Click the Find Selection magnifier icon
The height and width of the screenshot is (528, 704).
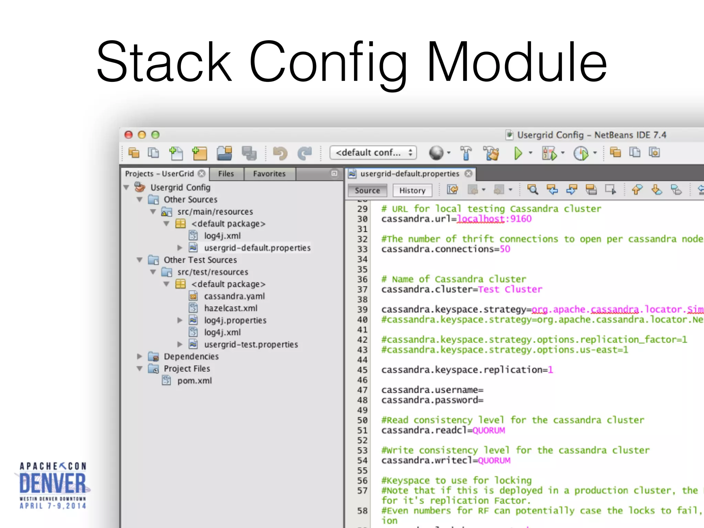[532, 189]
